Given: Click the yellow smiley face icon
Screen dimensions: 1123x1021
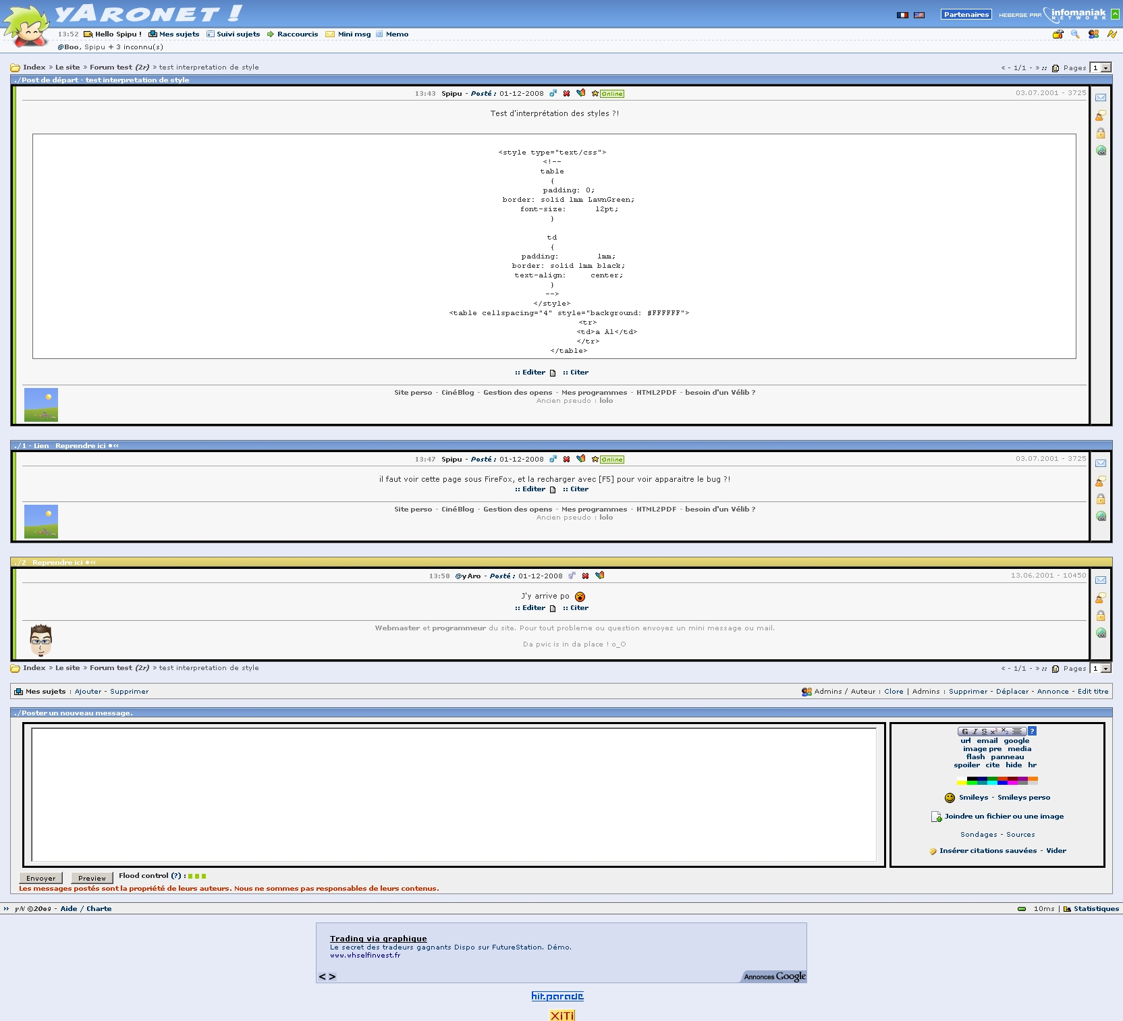Looking at the screenshot, I should point(950,798).
